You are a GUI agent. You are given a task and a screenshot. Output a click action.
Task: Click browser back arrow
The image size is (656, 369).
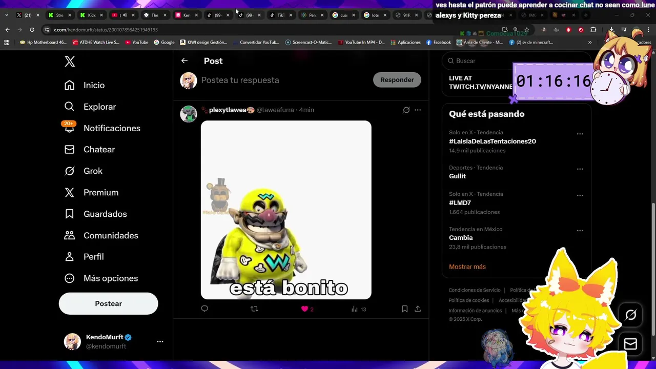[7, 30]
